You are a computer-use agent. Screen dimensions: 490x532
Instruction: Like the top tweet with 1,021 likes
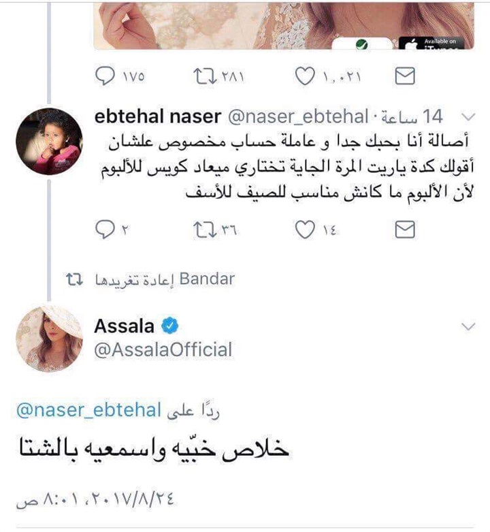(x=304, y=76)
